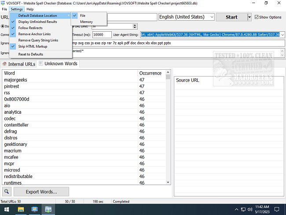Select the 'codec' word row

[84, 119]
